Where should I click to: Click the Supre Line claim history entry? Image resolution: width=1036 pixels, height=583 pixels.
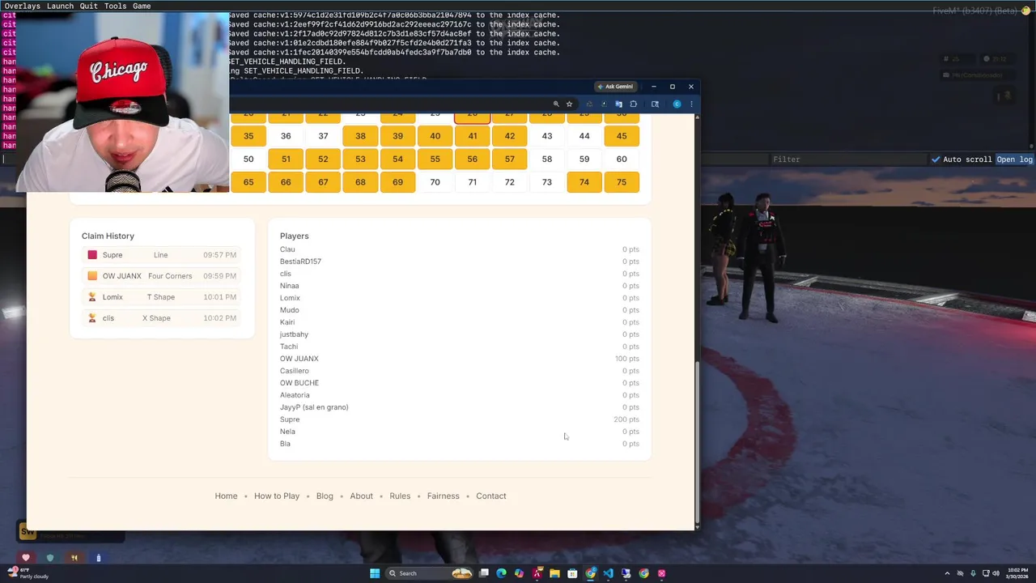click(x=162, y=255)
